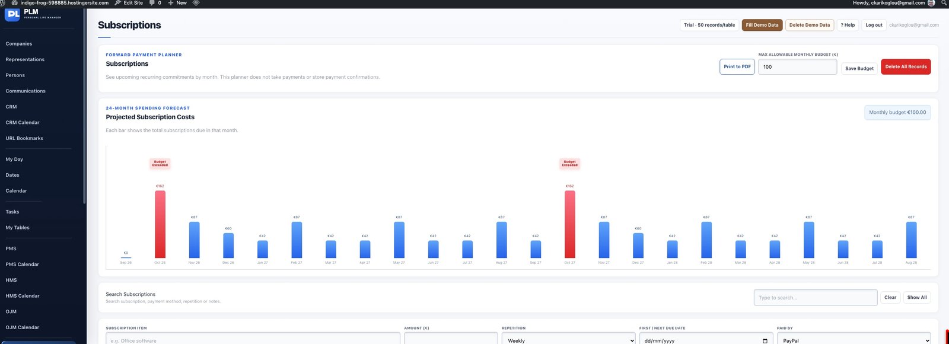Click Delete Demo Data button
949x344 pixels.
click(x=810, y=25)
